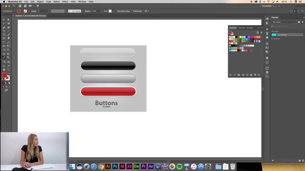Click the red fill color box in toolbox
This screenshot has width=305, height=171.
[x=4, y=75]
